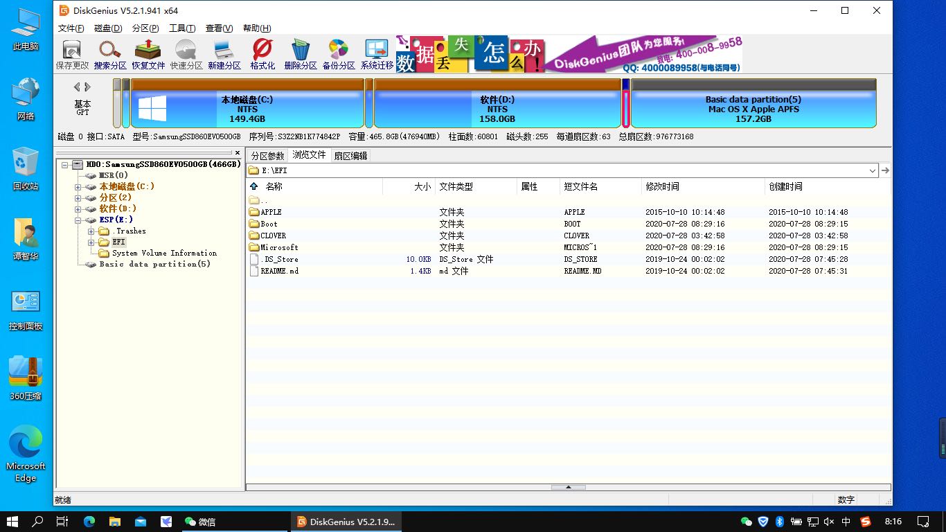The image size is (946, 532).
Task: Open the notification center icon
Action: [923, 522]
